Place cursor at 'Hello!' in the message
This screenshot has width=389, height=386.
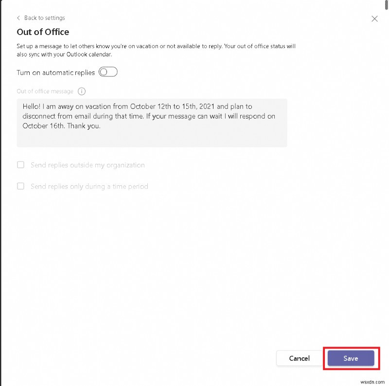click(33, 106)
